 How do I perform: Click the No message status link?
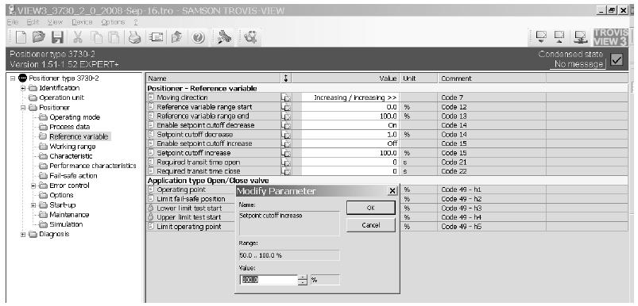tap(578, 64)
